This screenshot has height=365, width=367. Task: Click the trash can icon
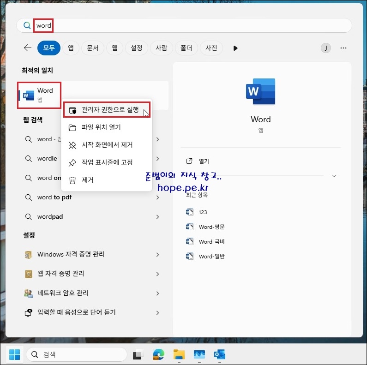pos(72,180)
